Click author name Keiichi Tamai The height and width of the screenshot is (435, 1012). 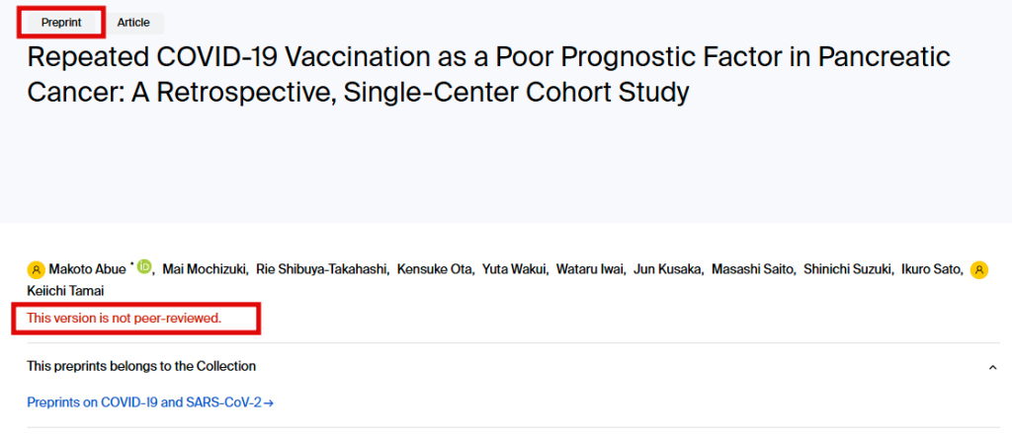pos(65,291)
